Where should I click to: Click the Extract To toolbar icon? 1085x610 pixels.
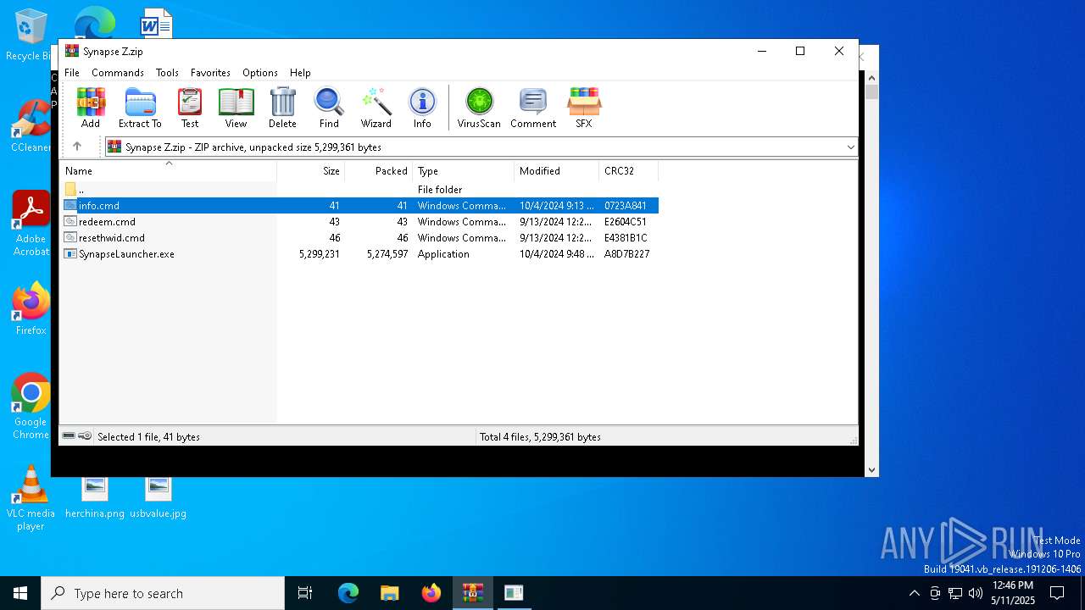click(x=140, y=108)
